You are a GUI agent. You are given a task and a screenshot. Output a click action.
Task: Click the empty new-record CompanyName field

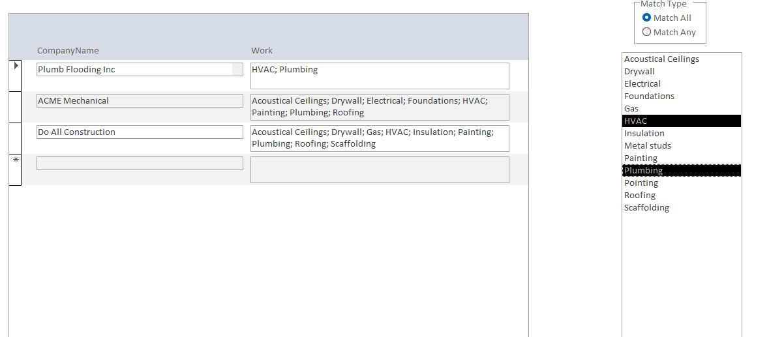140,164
